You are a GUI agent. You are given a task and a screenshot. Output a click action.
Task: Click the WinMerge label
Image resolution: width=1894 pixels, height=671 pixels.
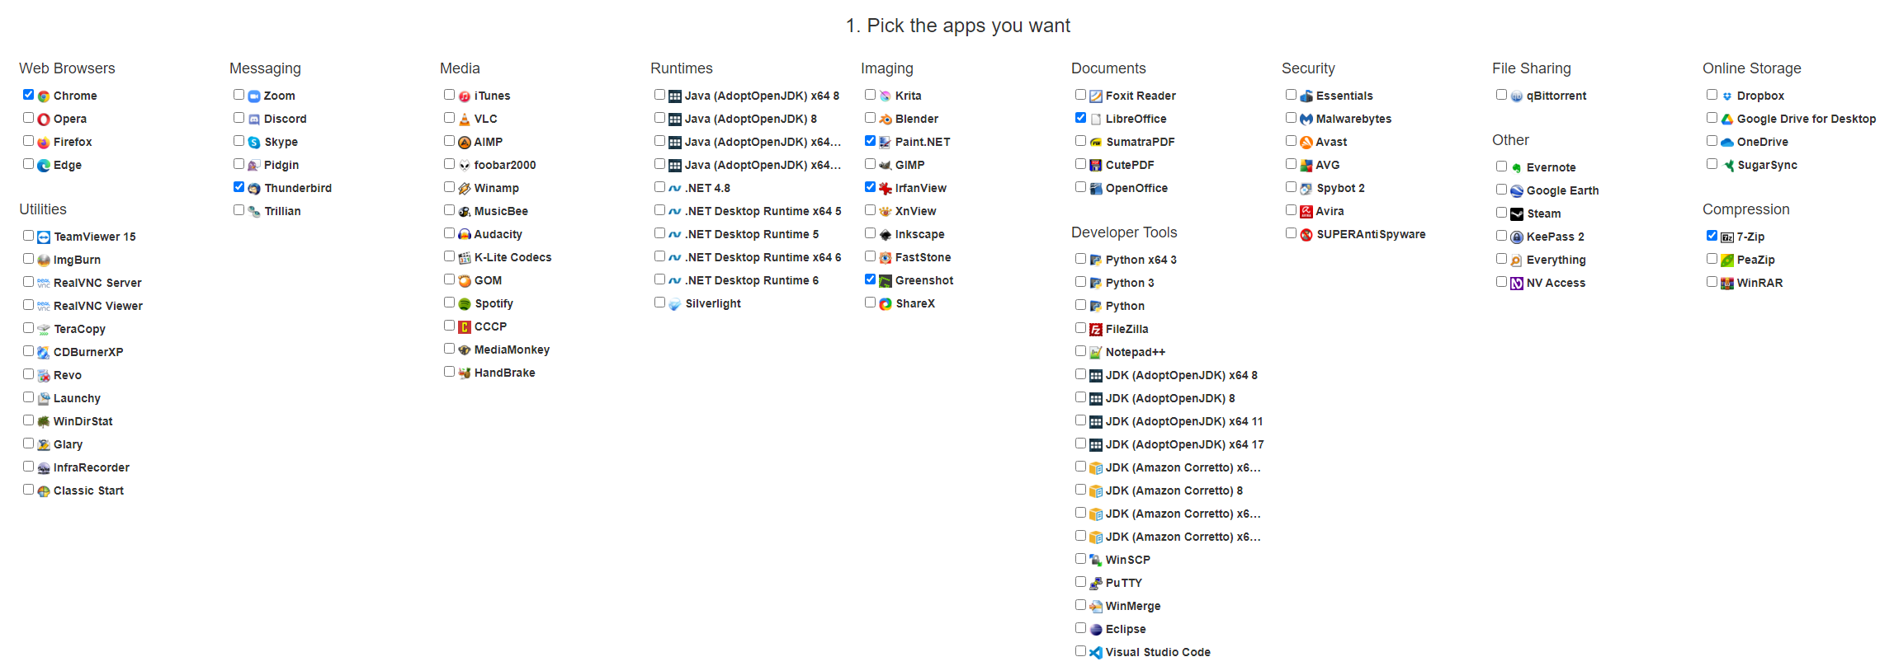[x=1133, y=607]
